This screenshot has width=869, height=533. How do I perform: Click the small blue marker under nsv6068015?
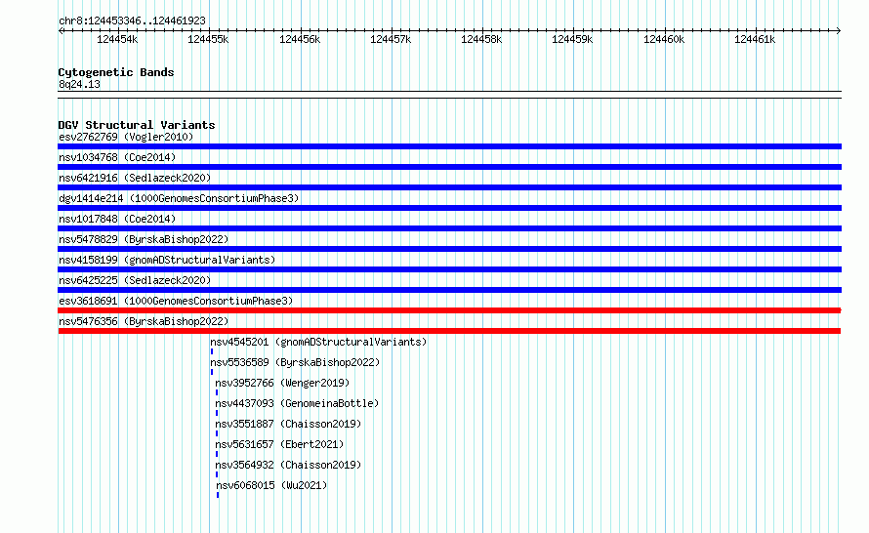pos(218,495)
